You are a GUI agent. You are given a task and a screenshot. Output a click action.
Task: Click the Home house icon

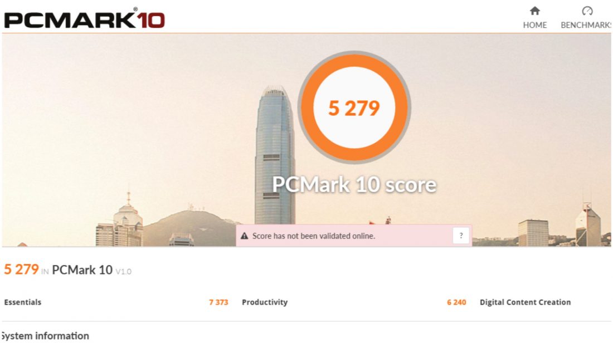pos(534,11)
